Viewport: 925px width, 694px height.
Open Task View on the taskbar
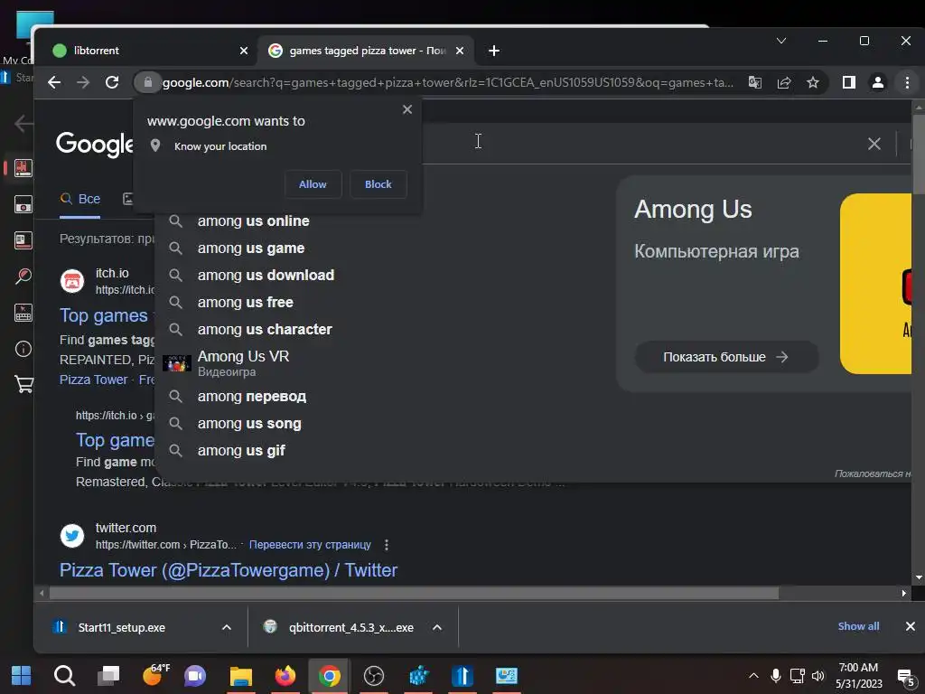pos(108,676)
